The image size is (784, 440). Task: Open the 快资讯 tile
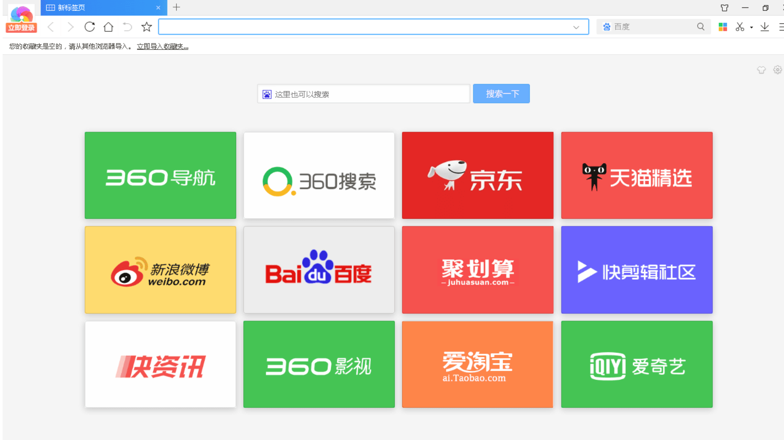pos(160,364)
